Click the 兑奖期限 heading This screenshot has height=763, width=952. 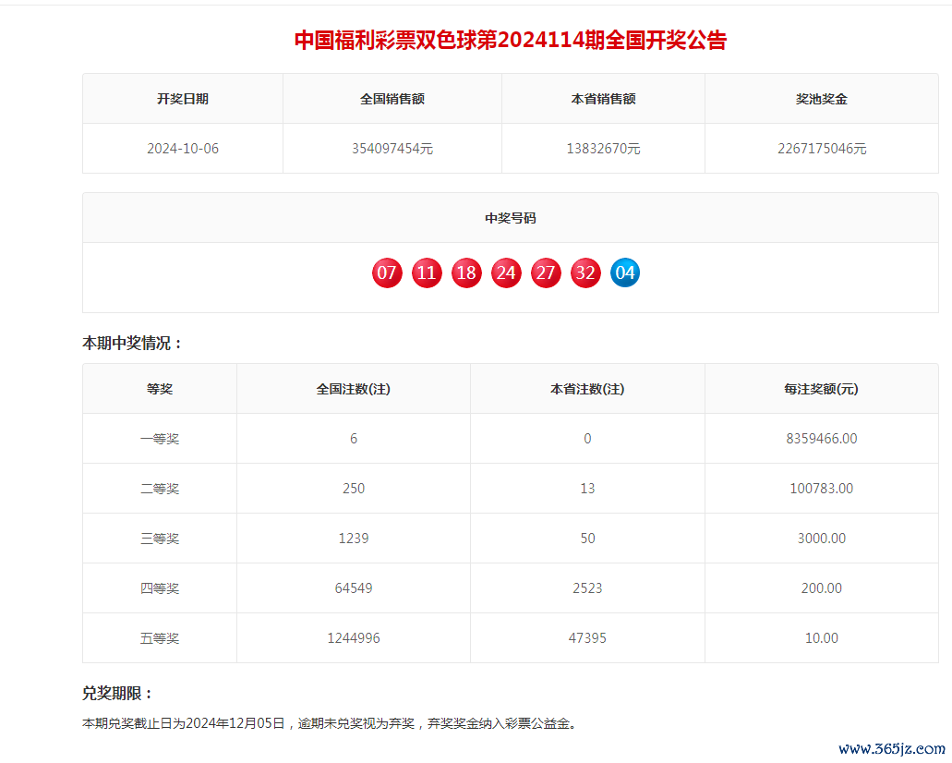(x=117, y=693)
